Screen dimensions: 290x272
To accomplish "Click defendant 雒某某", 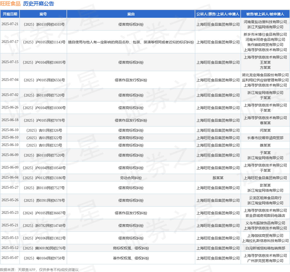I will pos(265,145).
